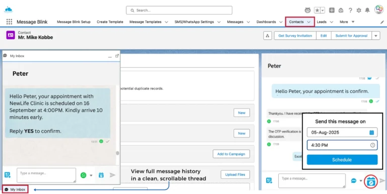Switch to the Leads tab
The image size is (387, 194).
click(321, 22)
